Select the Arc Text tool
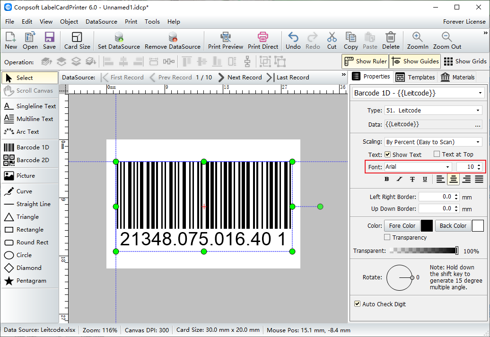 30,132
